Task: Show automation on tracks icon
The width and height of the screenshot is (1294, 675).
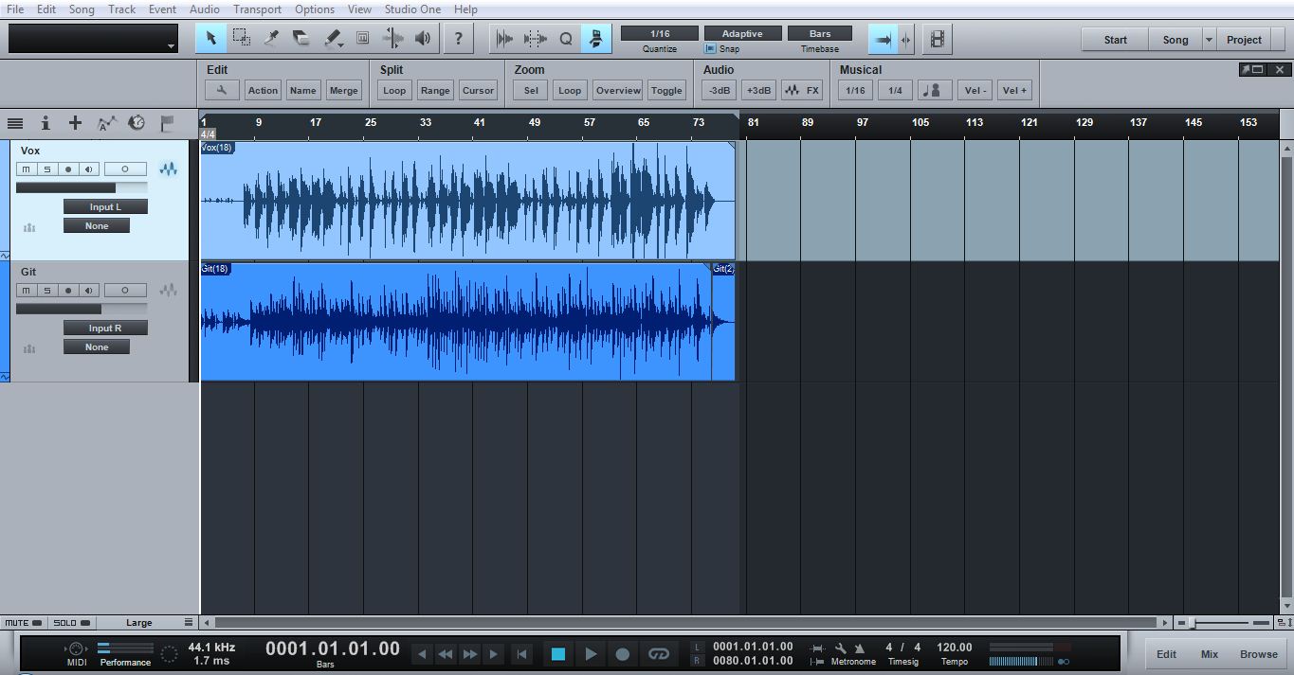Action: tap(106, 123)
